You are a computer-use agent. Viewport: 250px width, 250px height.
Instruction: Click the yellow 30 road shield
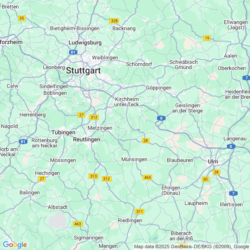click(205, 179)
